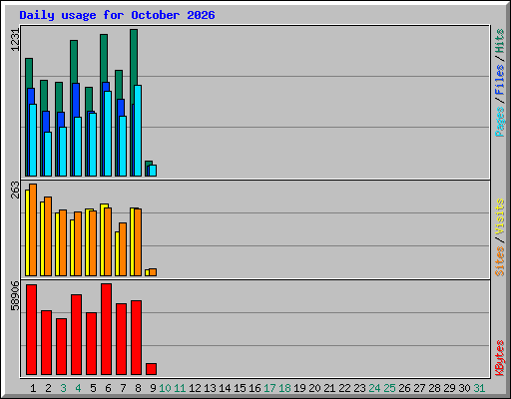511x399 pixels.
Task: Click the 263 axis maximum label
Action: (15, 190)
